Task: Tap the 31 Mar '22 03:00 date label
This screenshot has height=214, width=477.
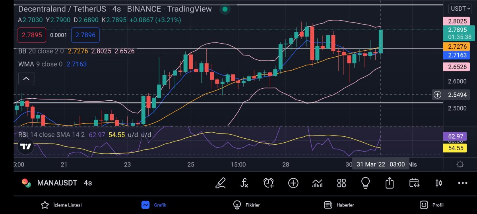Action: (380, 164)
